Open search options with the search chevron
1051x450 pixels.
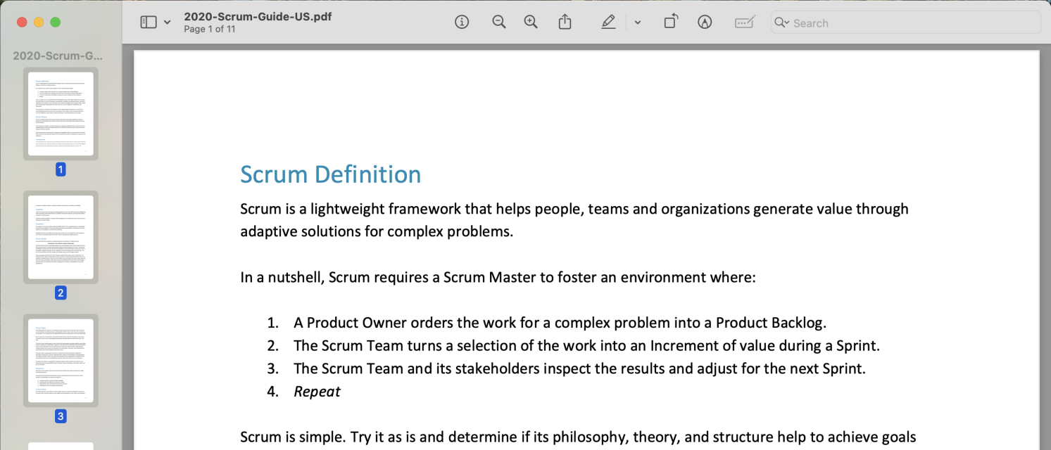(788, 22)
